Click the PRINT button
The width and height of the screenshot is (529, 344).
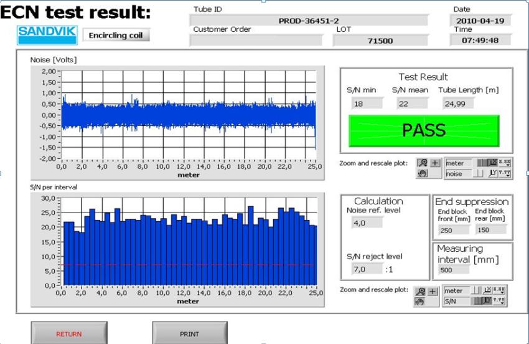tap(190, 333)
